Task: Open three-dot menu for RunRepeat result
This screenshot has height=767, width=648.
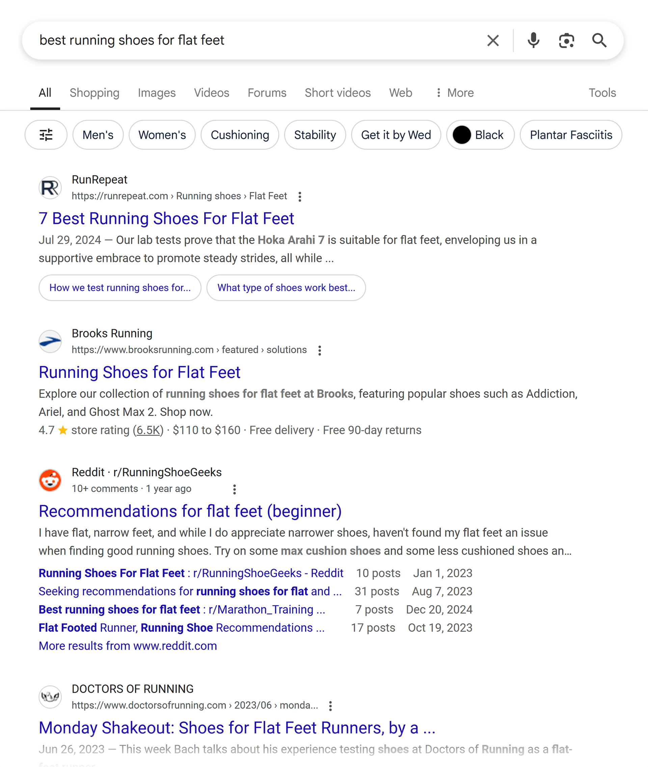Action: [x=300, y=196]
